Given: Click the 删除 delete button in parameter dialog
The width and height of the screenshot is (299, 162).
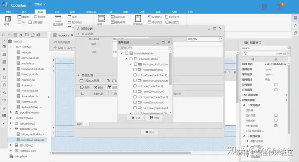Looking at the screenshot, I should pos(98,87).
